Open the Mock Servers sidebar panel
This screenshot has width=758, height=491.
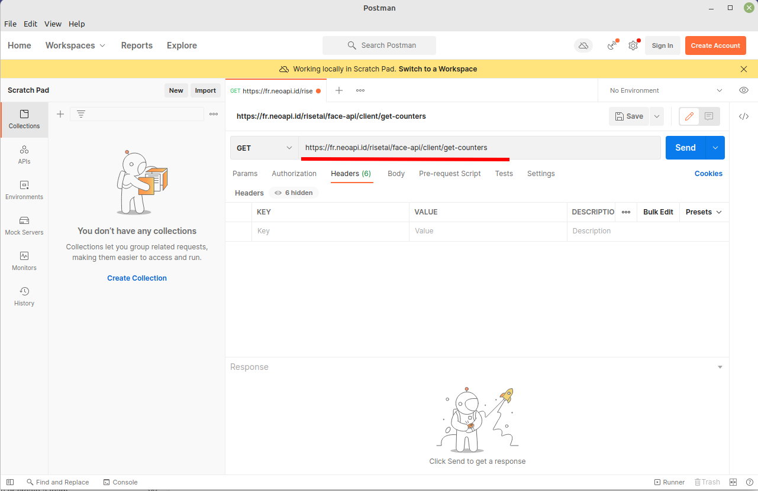(x=24, y=226)
